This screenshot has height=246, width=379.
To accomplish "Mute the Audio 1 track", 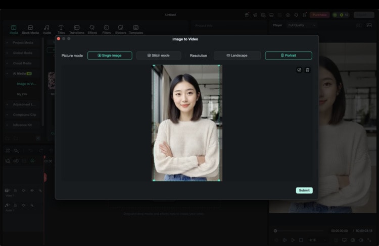I will click(24, 205).
